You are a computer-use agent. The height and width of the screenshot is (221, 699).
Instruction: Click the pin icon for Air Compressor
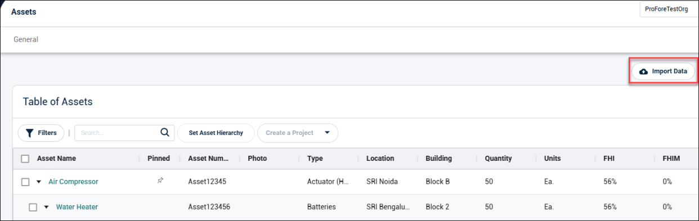tap(160, 181)
